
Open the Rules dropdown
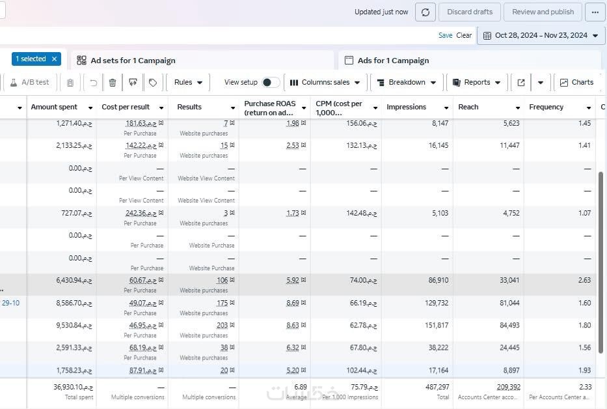pos(188,82)
